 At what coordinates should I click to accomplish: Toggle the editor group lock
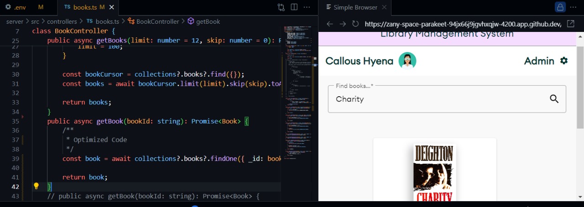(559, 7)
